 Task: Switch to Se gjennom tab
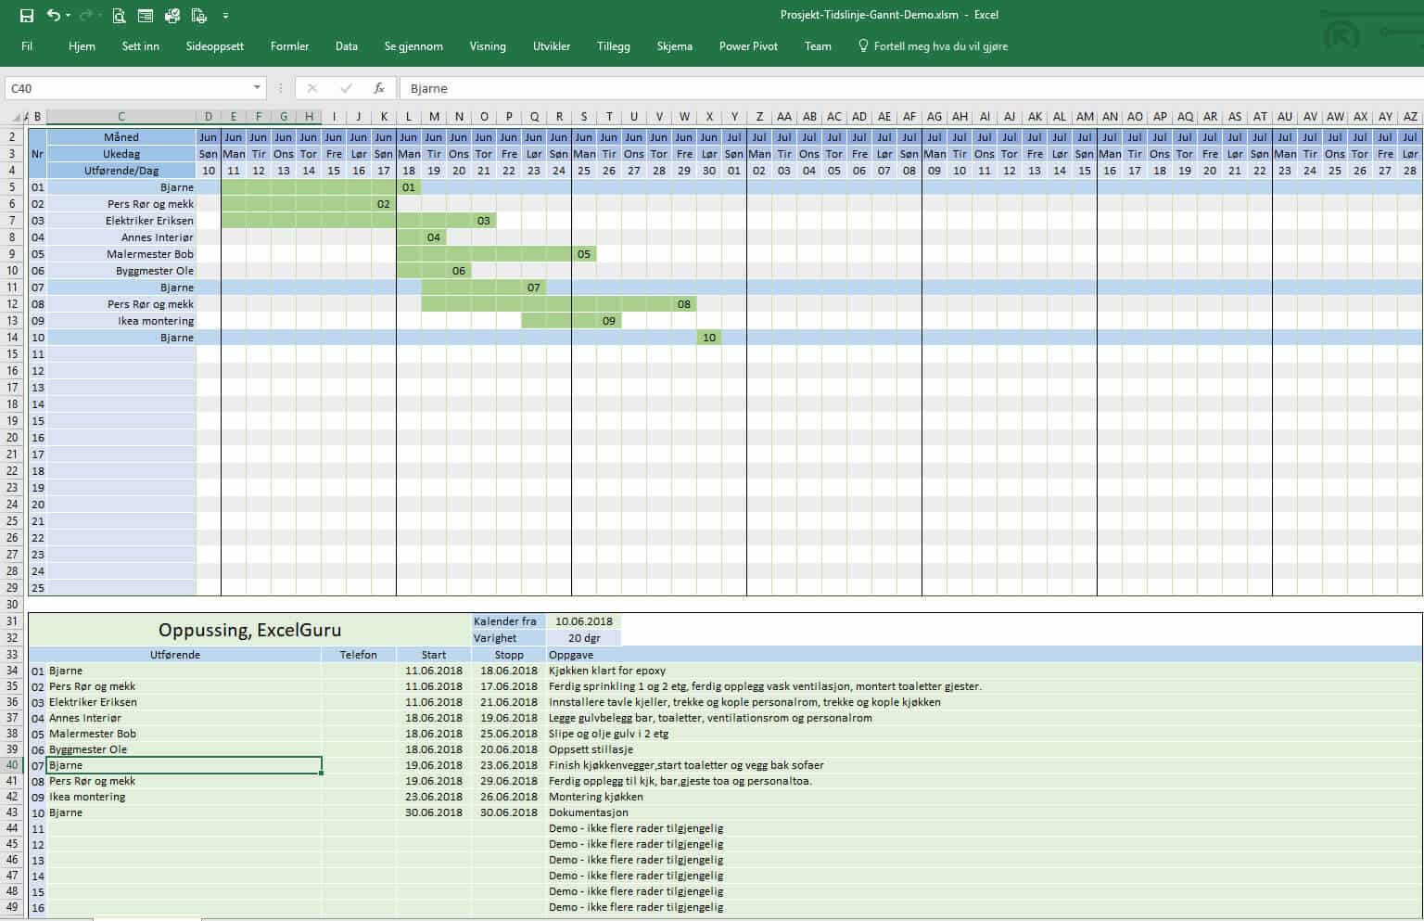[413, 46]
